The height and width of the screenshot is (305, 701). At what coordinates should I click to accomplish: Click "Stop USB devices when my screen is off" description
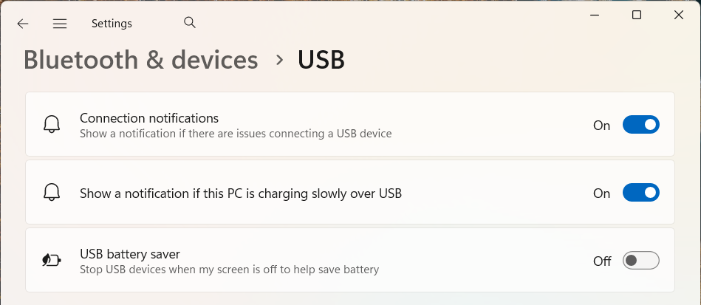[229, 270]
